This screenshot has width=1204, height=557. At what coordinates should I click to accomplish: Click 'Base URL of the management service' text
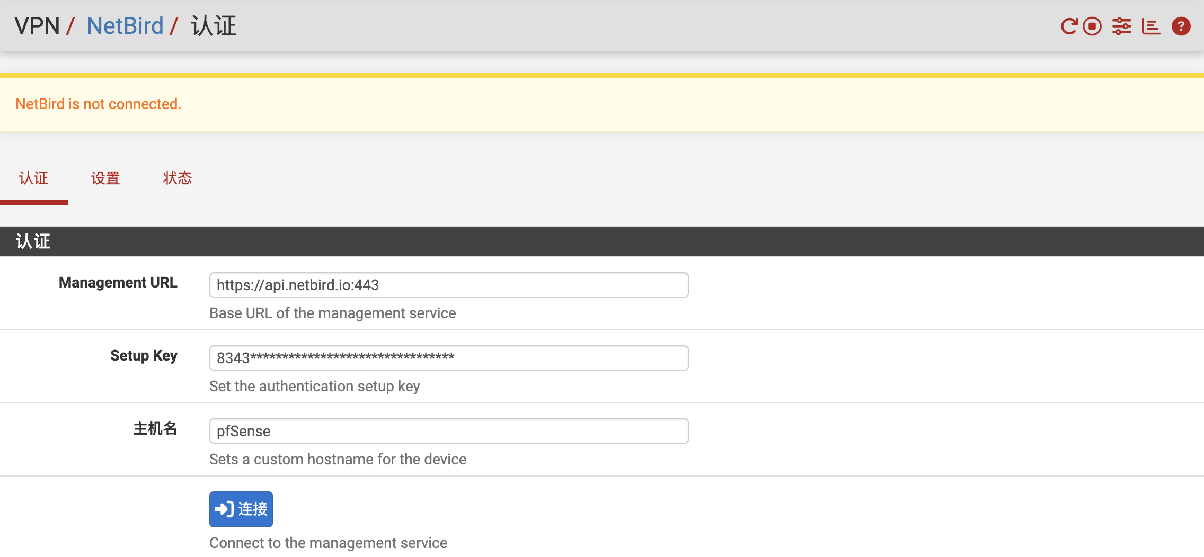coord(333,313)
